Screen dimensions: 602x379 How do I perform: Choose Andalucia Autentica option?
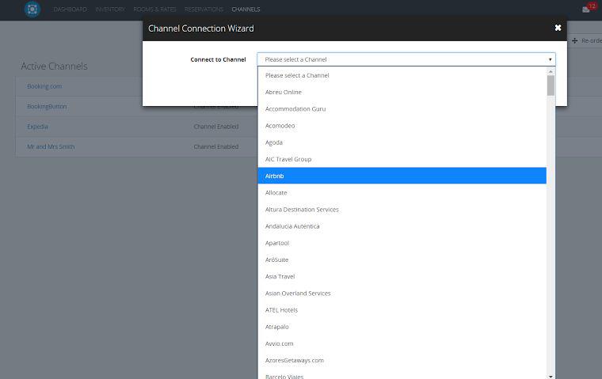tap(402, 226)
